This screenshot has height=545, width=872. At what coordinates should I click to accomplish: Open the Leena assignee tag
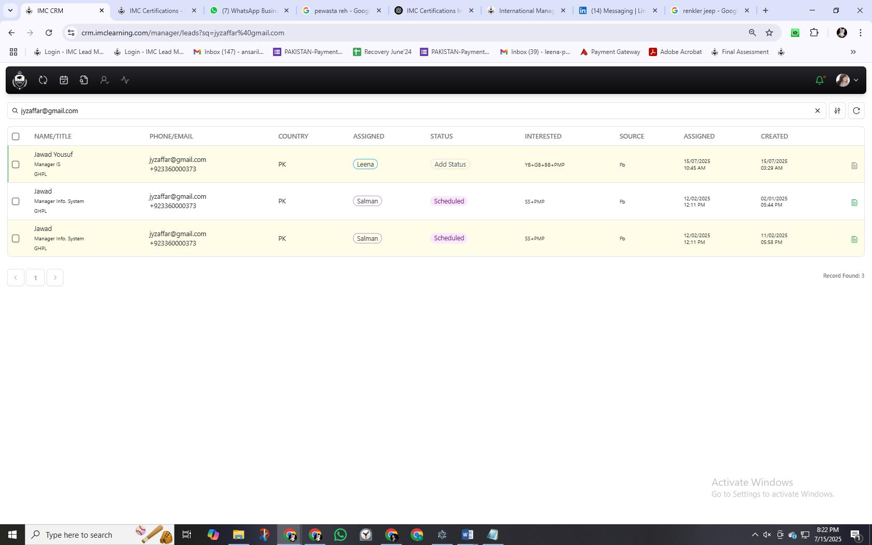tap(365, 164)
